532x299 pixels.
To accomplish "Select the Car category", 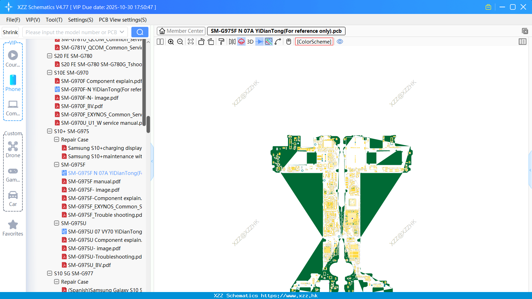I will coord(13,199).
